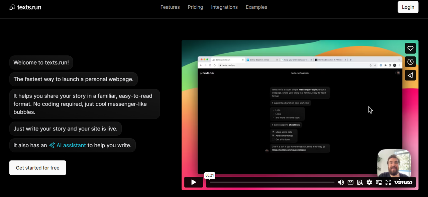This screenshot has width=428, height=197.
Task: Click the presenter webcam thumbnail
Action: click(394, 163)
